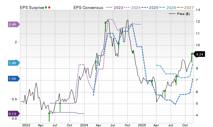The width and height of the screenshot is (213, 127).
Task: Click the 2025 x-axis label
Action: [x=142, y=125]
